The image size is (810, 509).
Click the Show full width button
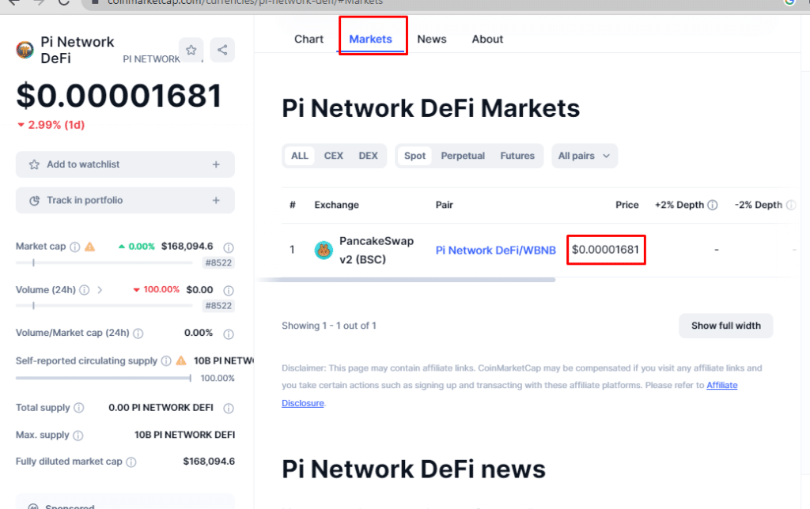pyautogui.click(x=726, y=326)
